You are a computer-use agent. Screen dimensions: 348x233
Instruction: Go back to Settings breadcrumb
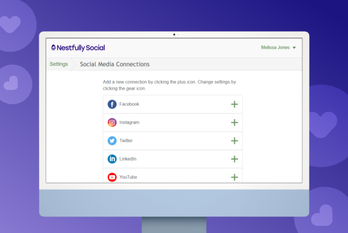coord(59,64)
